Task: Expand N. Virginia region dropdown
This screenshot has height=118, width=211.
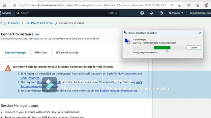Action: pos(176,13)
